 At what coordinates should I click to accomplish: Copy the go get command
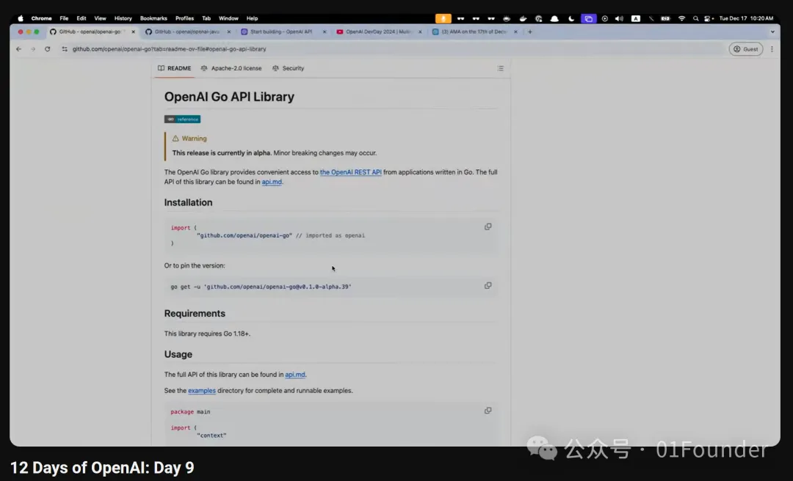pos(488,285)
